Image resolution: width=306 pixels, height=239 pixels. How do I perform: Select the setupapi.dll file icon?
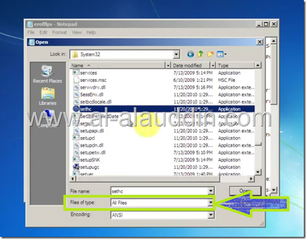(76, 131)
